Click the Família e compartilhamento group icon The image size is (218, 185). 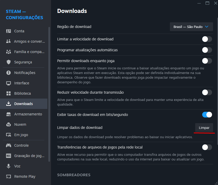tap(9, 52)
